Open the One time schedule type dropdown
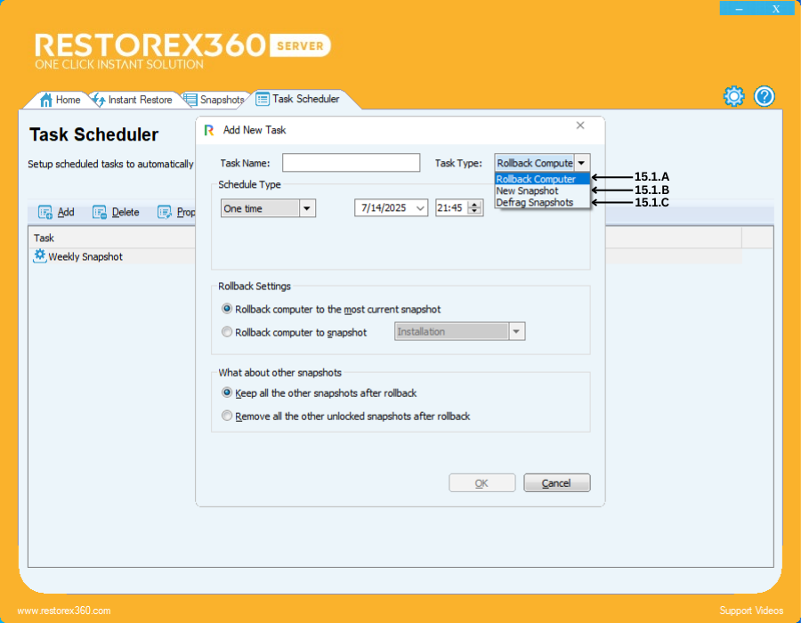Image resolution: width=801 pixels, height=623 pixels. pos(307,208)
